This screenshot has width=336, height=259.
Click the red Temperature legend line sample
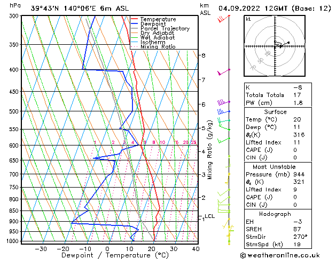tap(135, 19)
